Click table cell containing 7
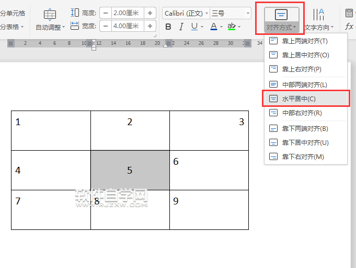The width and height of the screenshot is (356, 268). (x=51, y=210)
